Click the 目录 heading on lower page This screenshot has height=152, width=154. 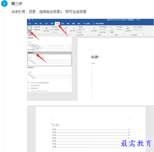coord(55,125)
